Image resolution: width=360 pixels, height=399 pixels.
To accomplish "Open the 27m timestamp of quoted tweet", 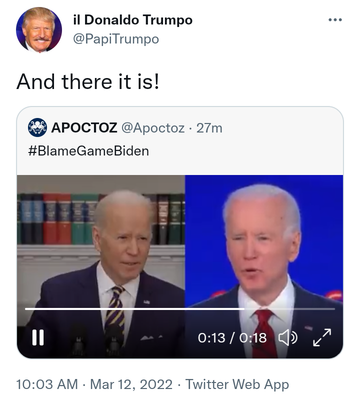I will point(209,128).
